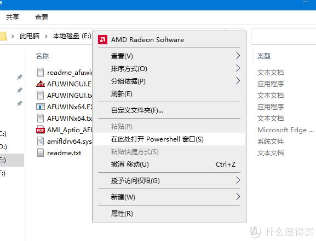Sort by the 类型 column header
Screen dimensions: 316x241
click(264, 56)
